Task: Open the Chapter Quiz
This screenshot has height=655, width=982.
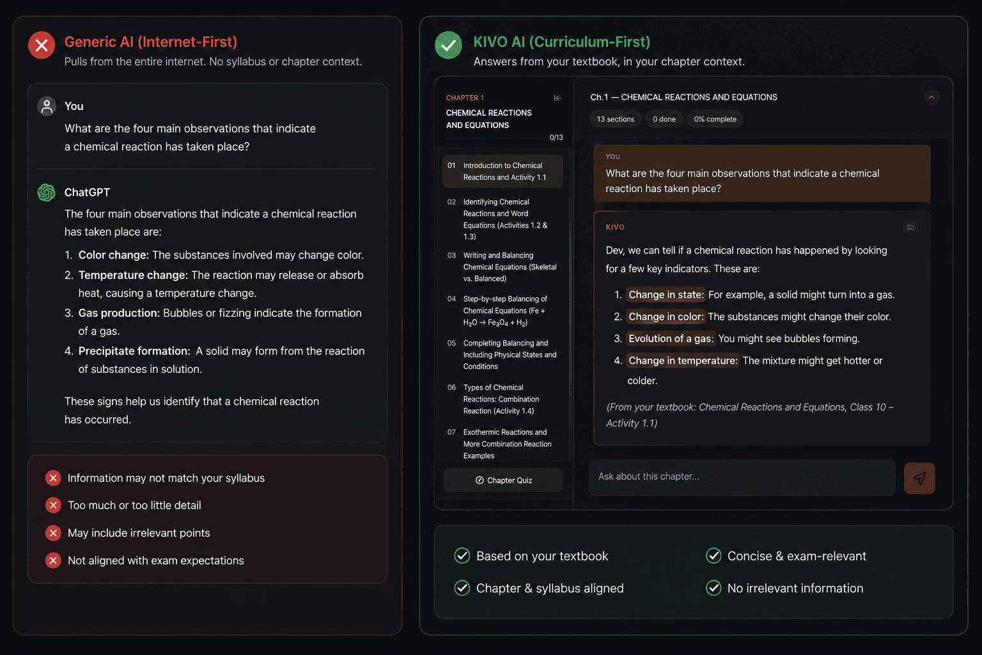Action: (503, 480)
